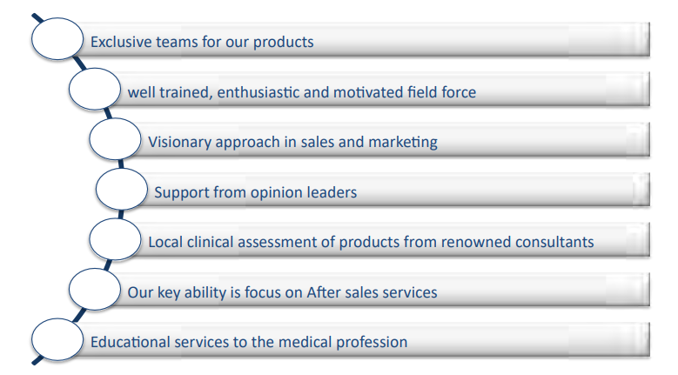Select the circle by "Support from opinion leaders"
The image size is (678, 375).
[x=121, y=191]
